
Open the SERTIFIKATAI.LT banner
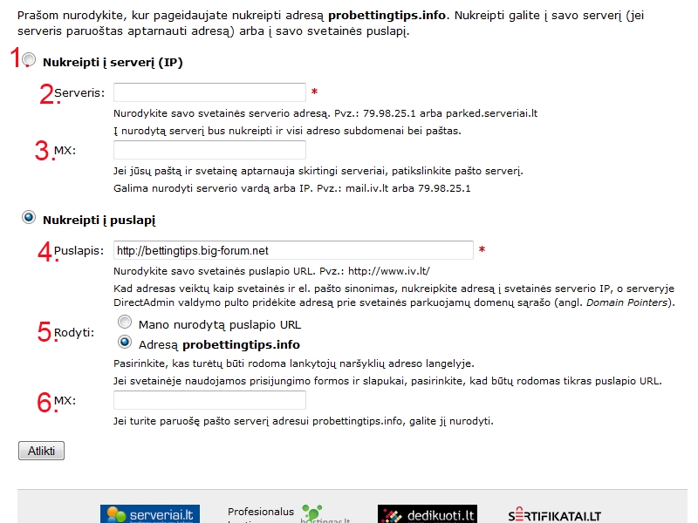coord(554,516)
